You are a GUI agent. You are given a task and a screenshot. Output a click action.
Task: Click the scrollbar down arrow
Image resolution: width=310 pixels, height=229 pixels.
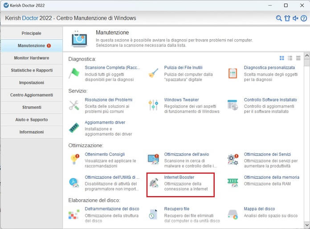(x=307, y=225)
